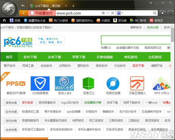Click the 驱动人生6 icon

[64, 83]
